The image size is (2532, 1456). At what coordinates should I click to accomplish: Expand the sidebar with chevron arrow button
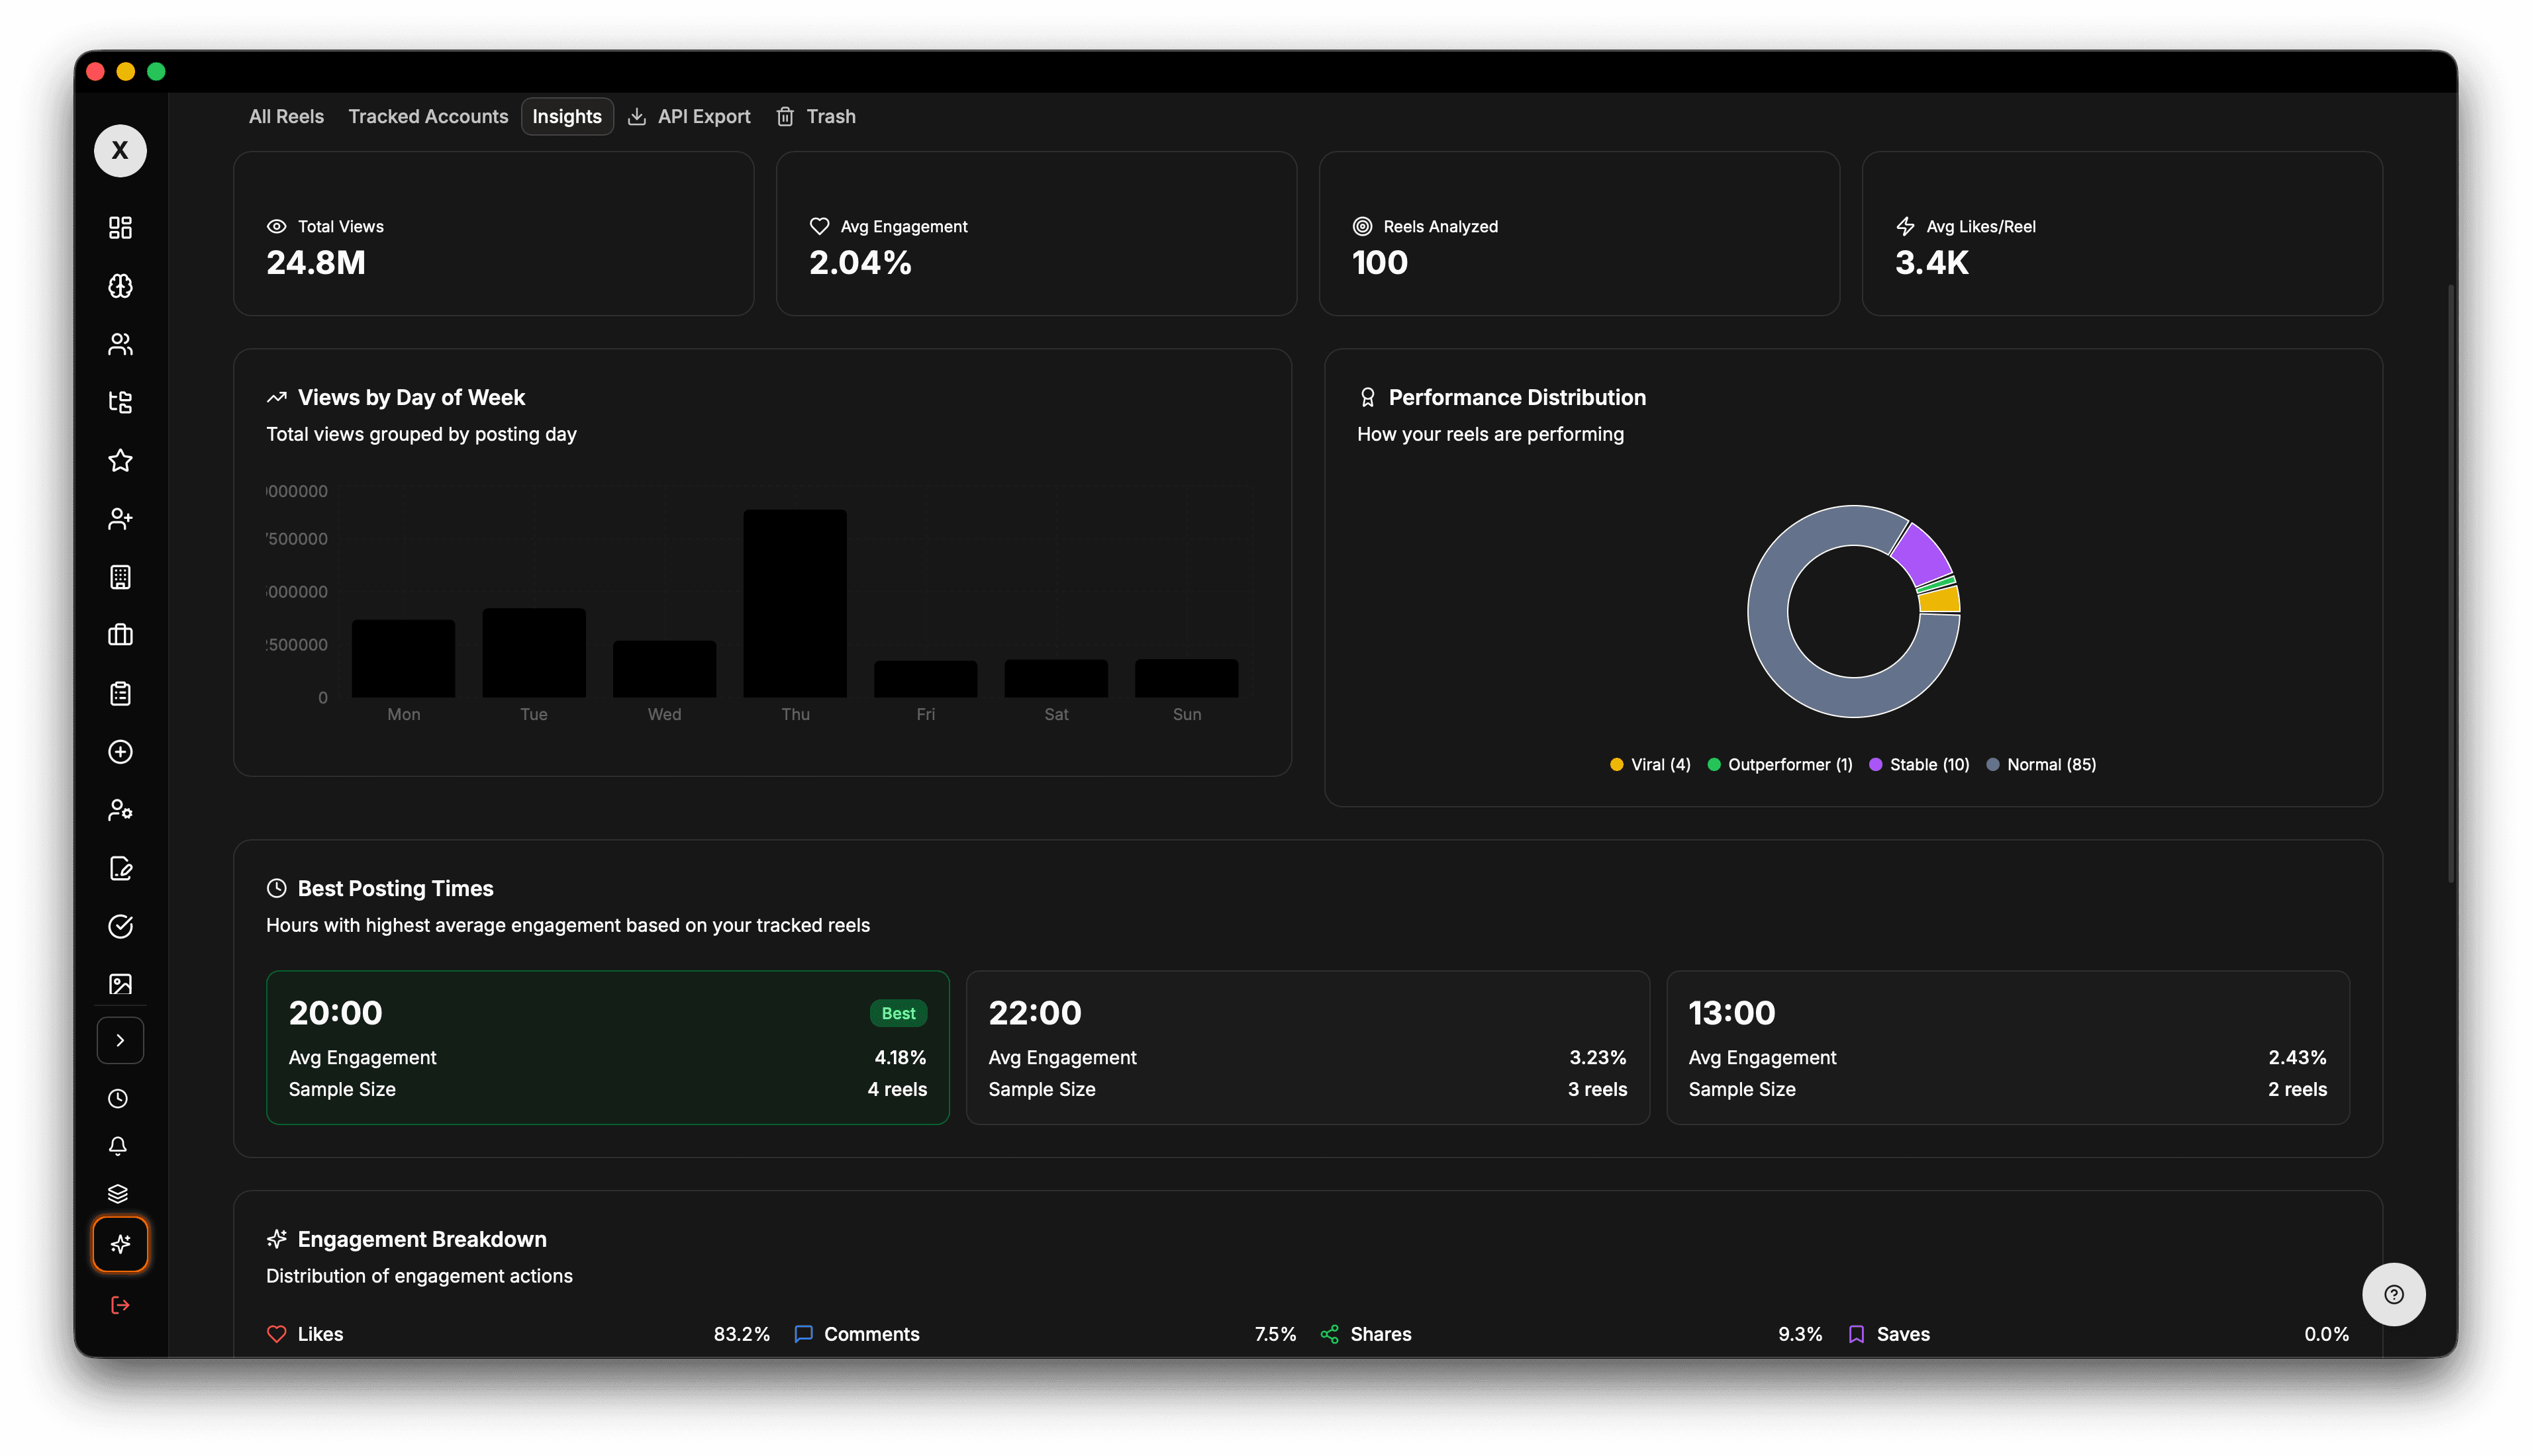120,1040
